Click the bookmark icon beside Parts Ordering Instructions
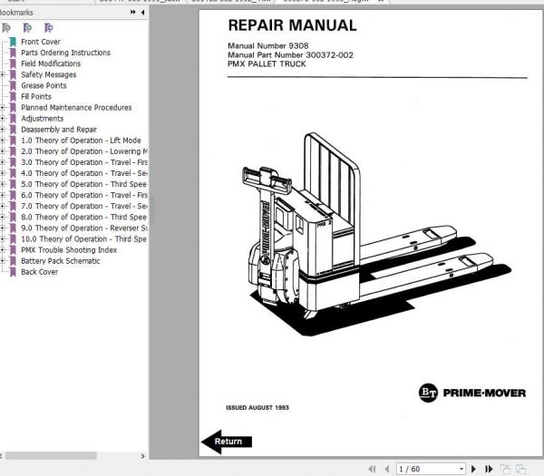544x476 pixels. (x=13, y=53)
